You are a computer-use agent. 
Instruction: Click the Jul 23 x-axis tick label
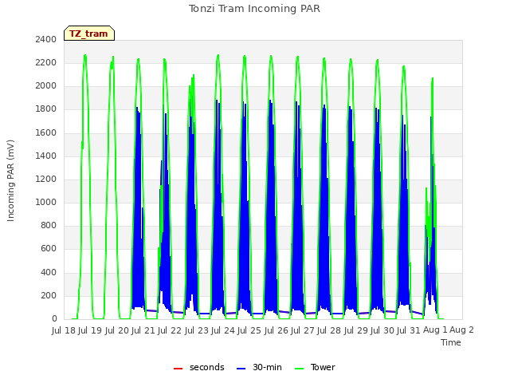pyautogui.click(x=197, y=330)
